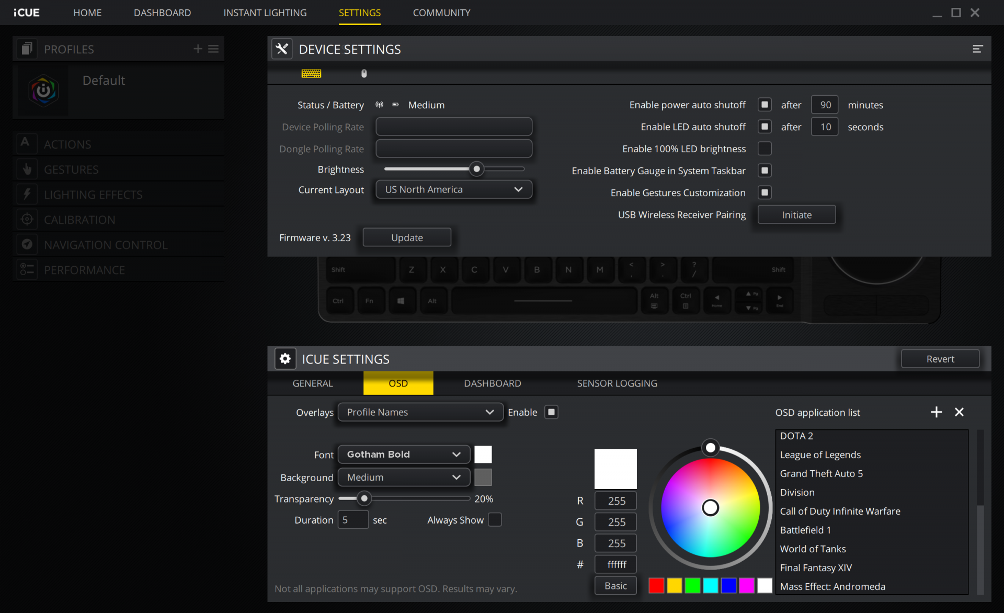Viewport: 1004px width, 613px height.
Task: Open Device Settings panel menu icon
Action: 977,49
